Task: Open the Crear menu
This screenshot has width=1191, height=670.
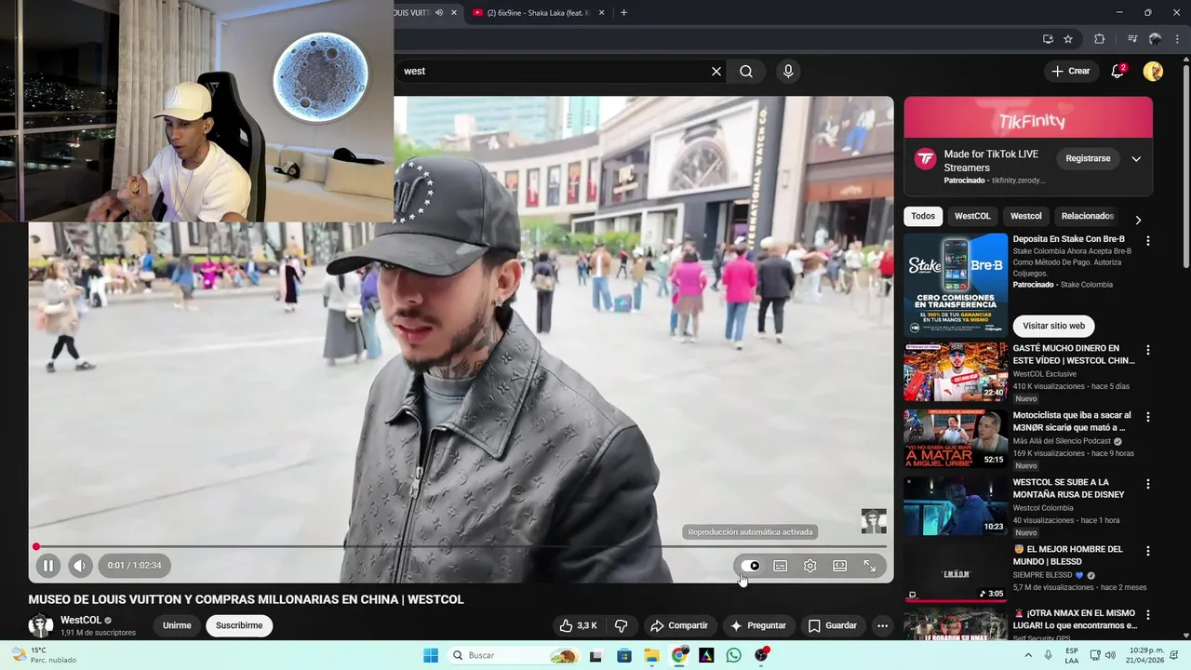Action: pos(1070,71)
